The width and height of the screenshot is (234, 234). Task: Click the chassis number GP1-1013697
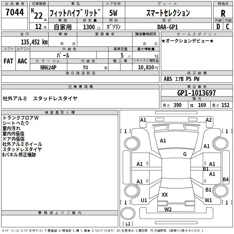196,93
